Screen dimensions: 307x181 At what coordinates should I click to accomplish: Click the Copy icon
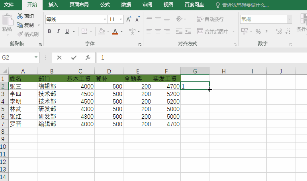tap(20, 25)
